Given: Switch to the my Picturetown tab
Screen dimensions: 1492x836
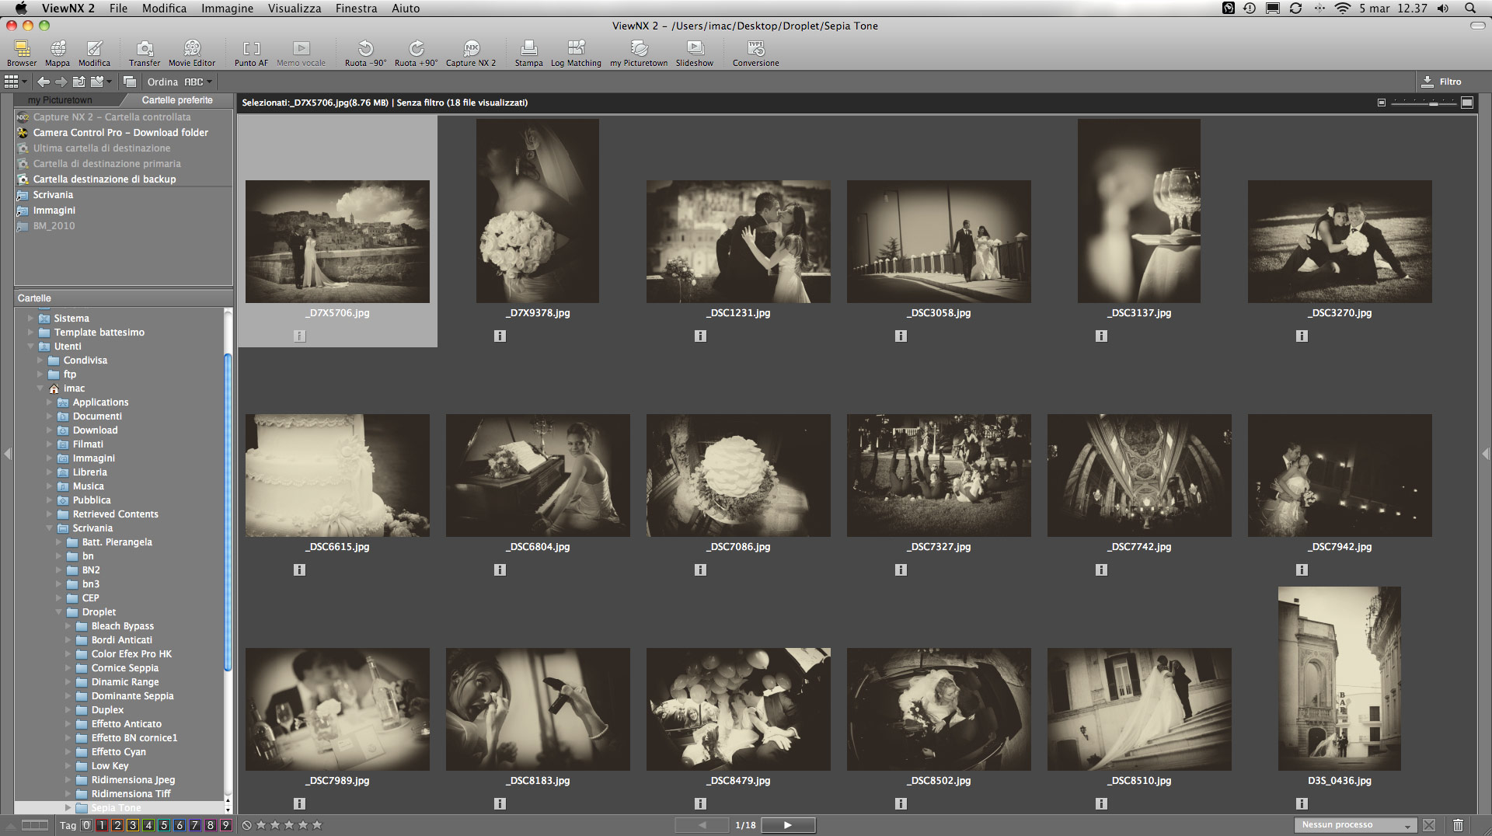Looking at the screenshot, I should [60, 100].
